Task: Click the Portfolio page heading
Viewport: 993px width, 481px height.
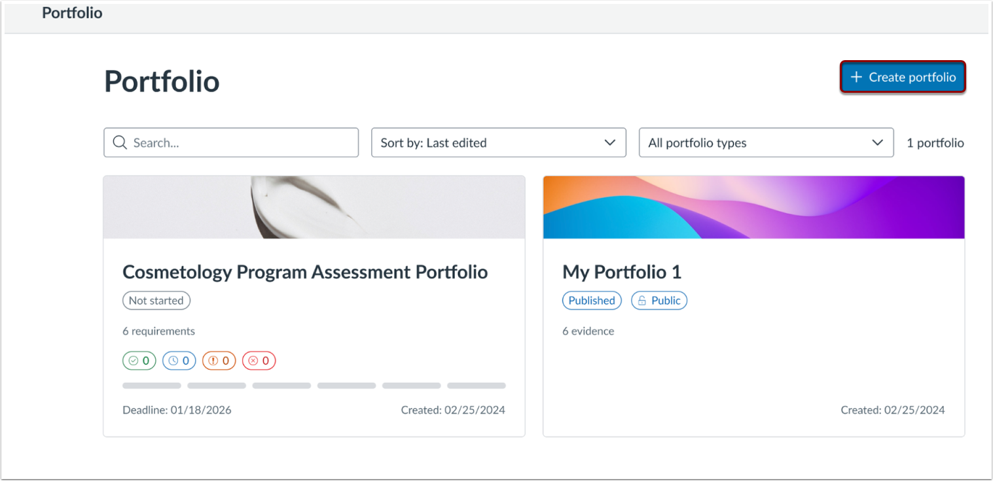Action: (x=161, y=81)
